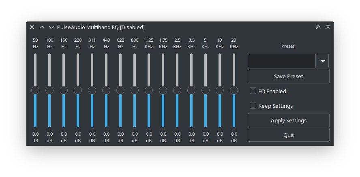Screen dimensions: 360x177
Task: Click the PulseAudio Multiband EQ window title
Action: (101, 27)
